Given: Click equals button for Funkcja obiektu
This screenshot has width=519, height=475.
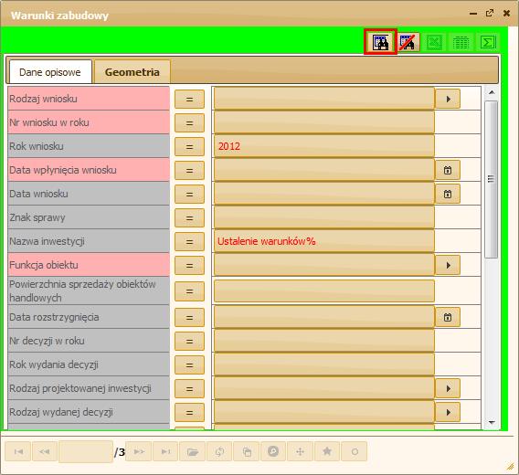Looking at the screenshot, I should [x=189, y=266].
